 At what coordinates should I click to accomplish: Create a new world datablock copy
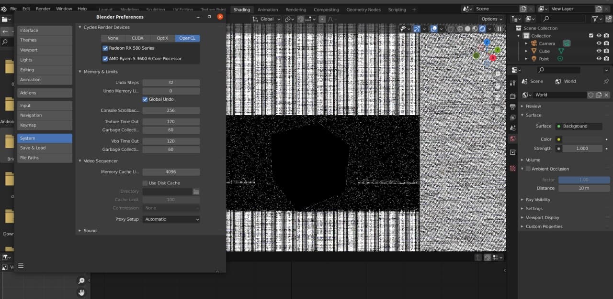click(599, 95)
